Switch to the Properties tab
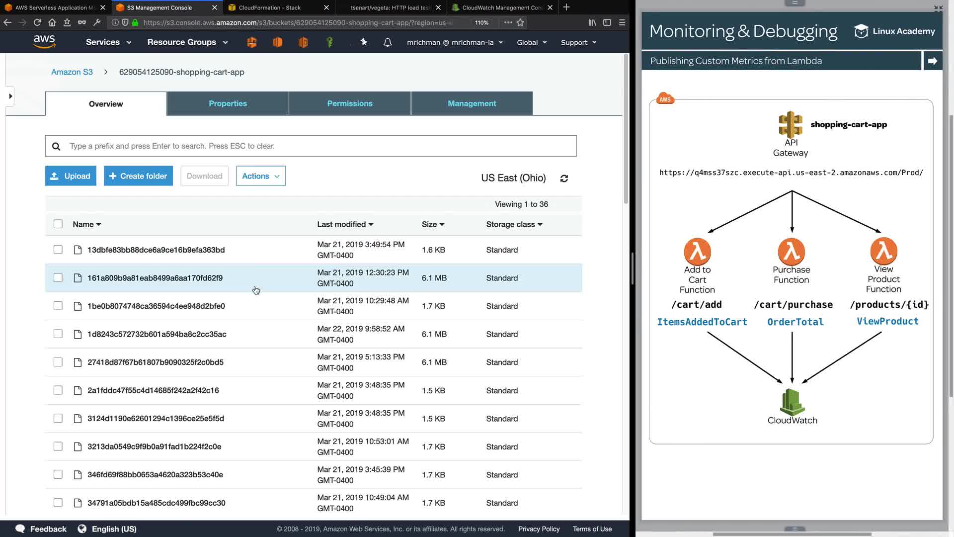The height and width of the screenshot is (537, 954). (x=228, y=103)
